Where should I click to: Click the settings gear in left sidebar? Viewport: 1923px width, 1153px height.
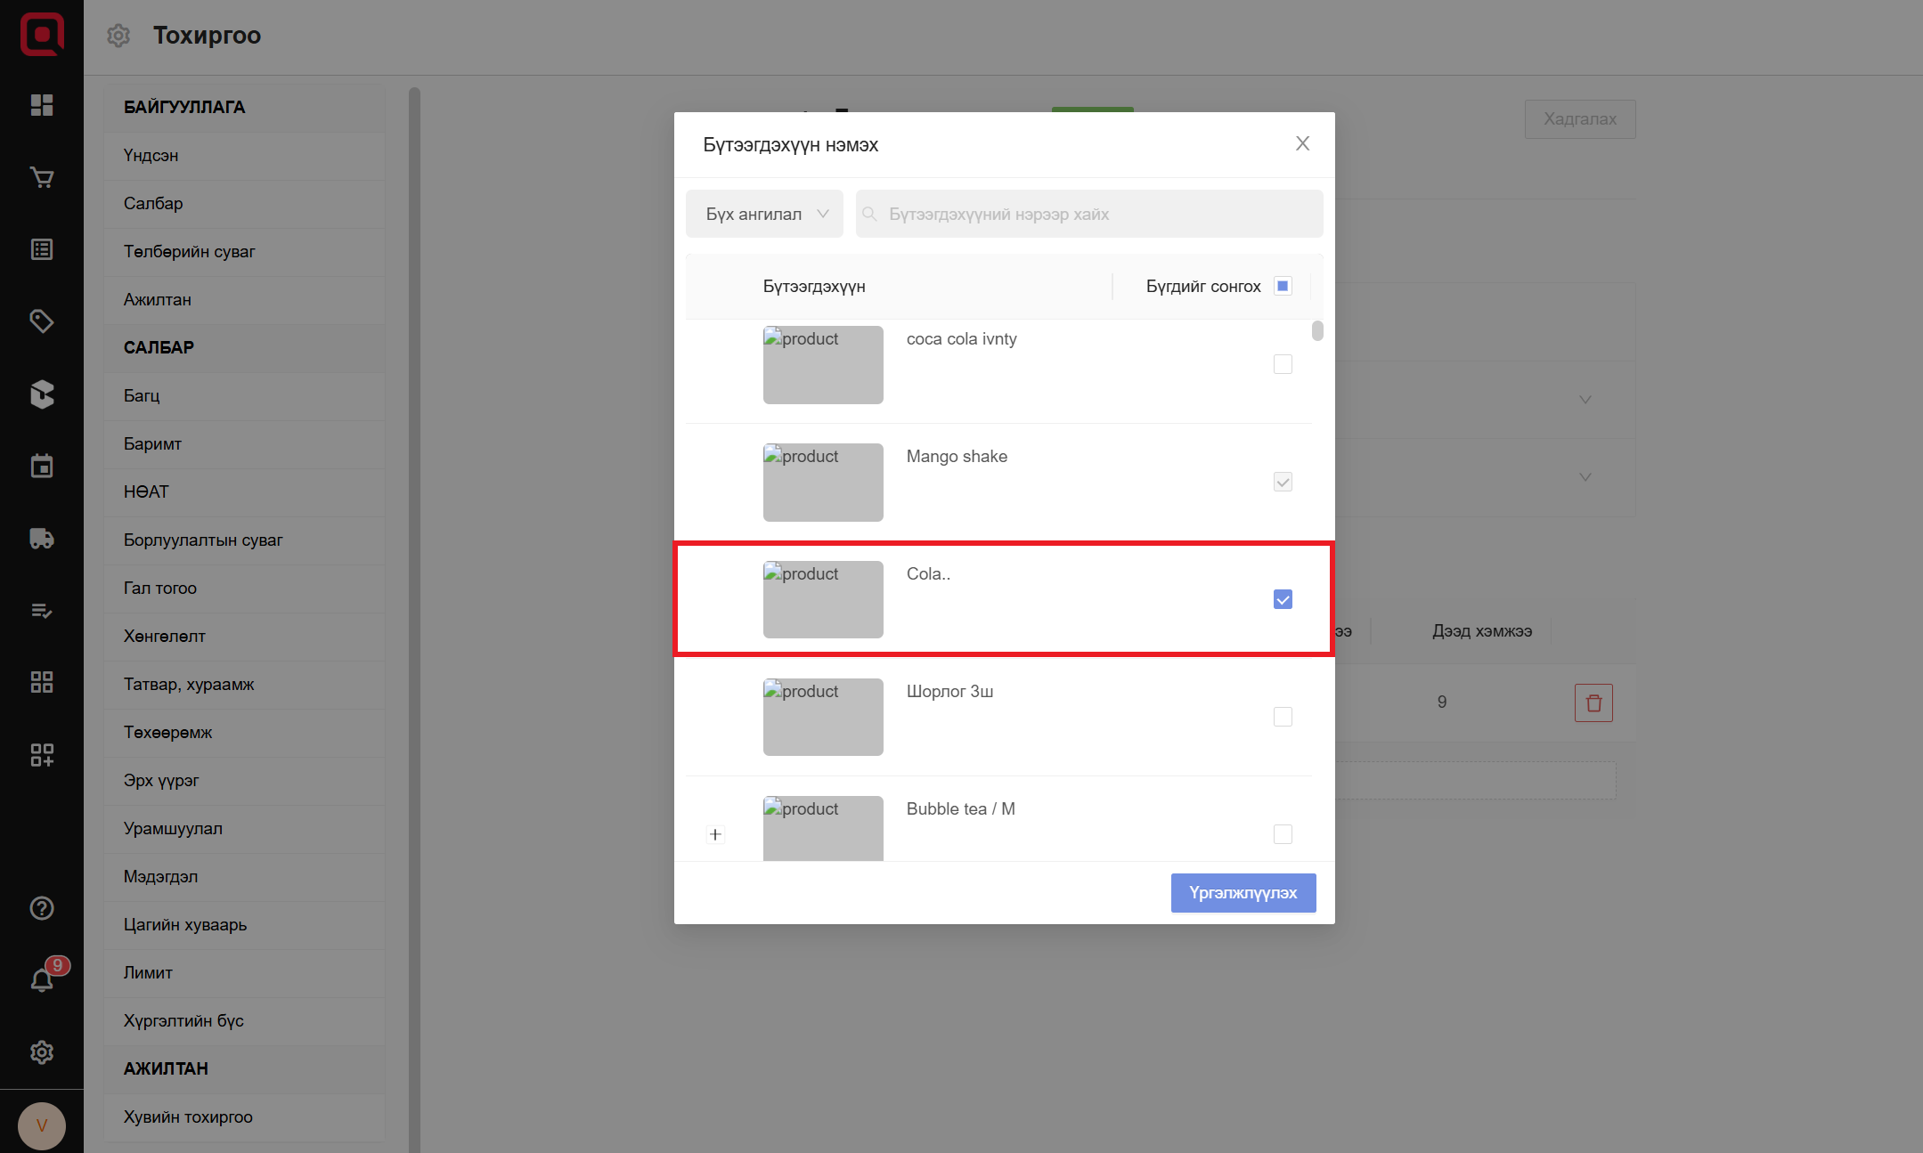(x=42, y=1052)
